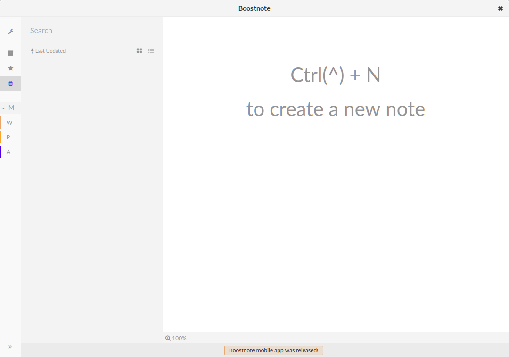Open preferences with the wrench icon

pyautogui.click(x=10, y=32)
